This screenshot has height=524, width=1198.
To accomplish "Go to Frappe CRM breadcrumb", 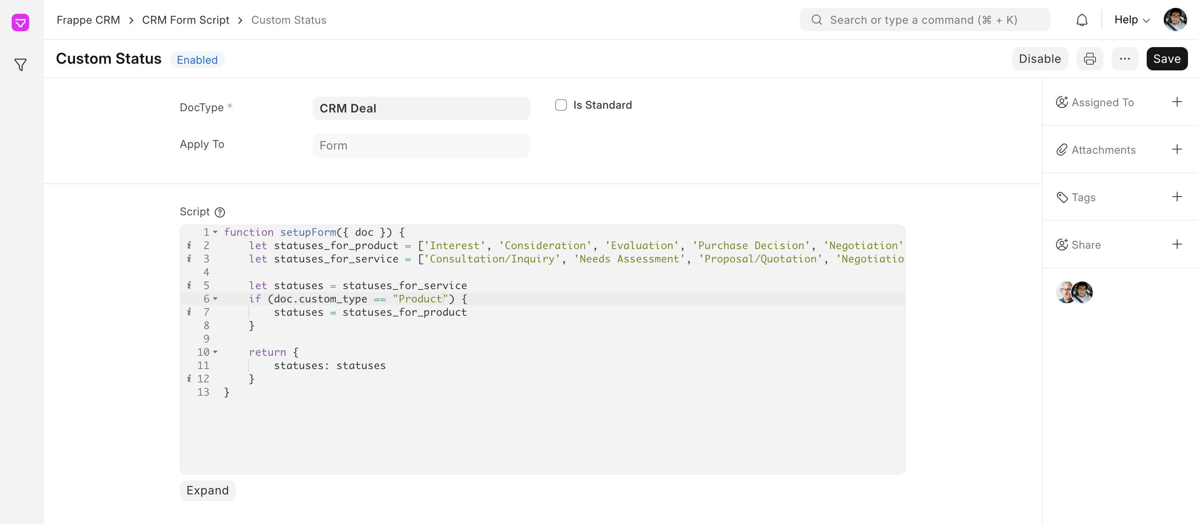I will [x=88, y=20].
